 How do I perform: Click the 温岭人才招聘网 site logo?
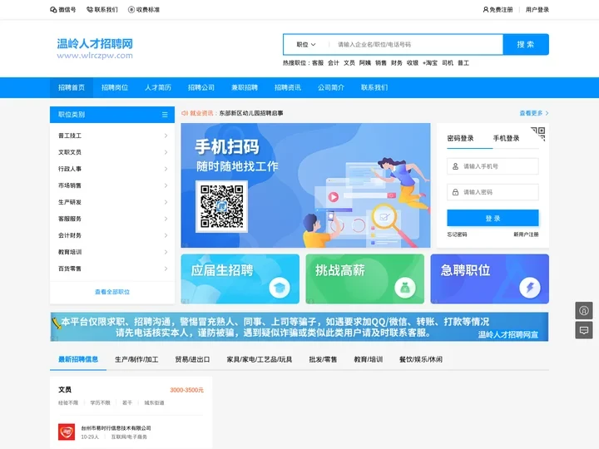pos(95,48)
